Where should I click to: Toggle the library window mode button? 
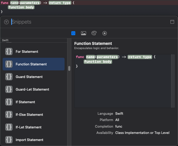pyautogui.click(x=172, y=22)
